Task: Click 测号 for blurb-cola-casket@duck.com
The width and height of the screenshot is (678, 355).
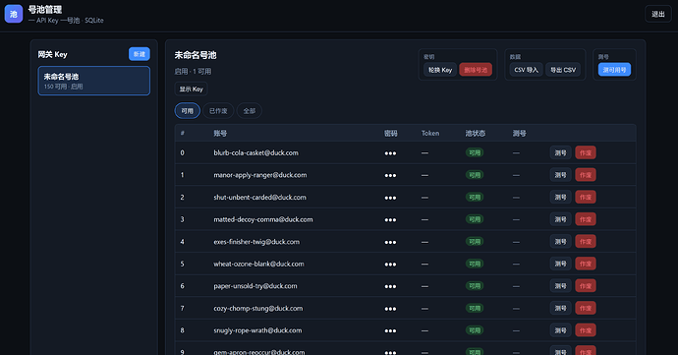Action: (x=561, y=152)
